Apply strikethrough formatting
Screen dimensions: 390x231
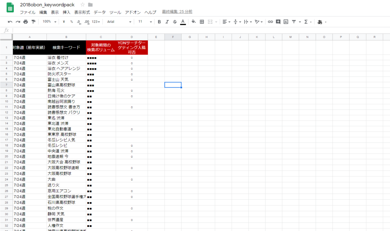point(175,22)
